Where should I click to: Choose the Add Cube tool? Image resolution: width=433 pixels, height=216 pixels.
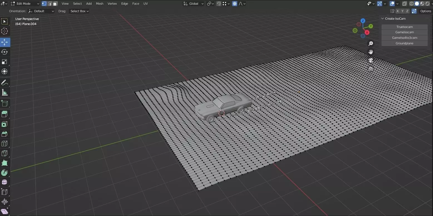pos(4,103)
